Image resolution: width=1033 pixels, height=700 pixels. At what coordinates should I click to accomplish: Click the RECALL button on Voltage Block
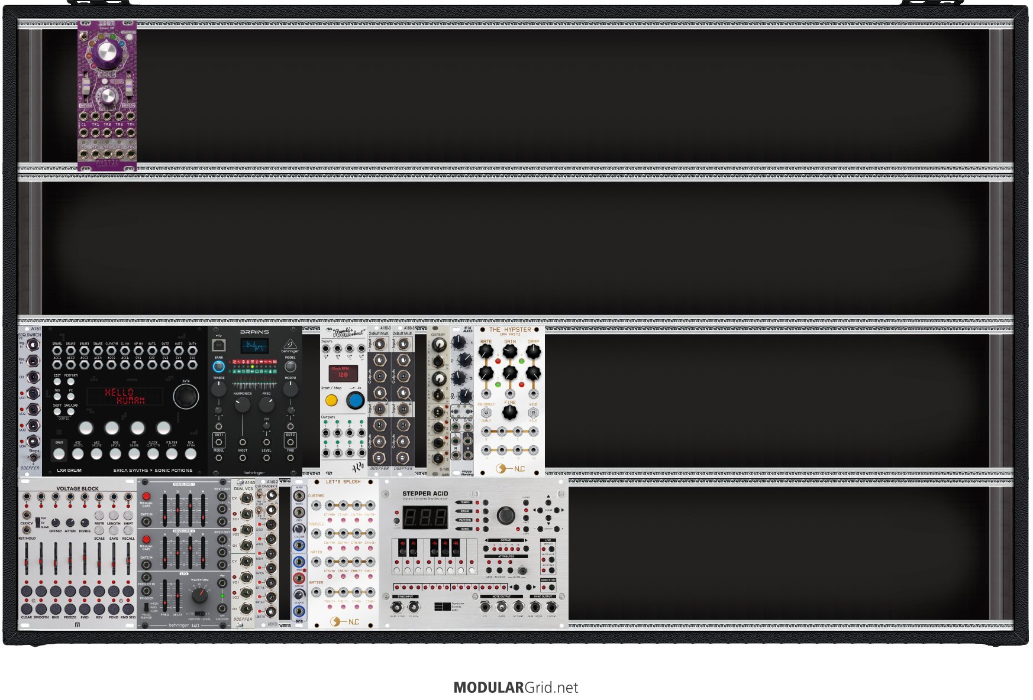point(128,531)
